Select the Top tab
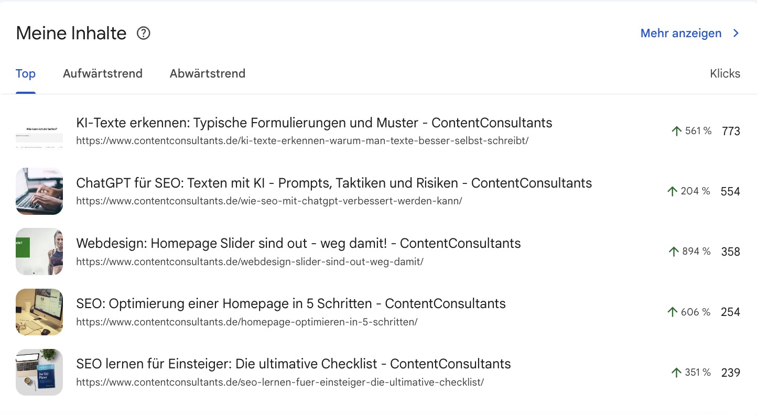The width and height of the screenshot is (757, 415). tap(26, 73)
